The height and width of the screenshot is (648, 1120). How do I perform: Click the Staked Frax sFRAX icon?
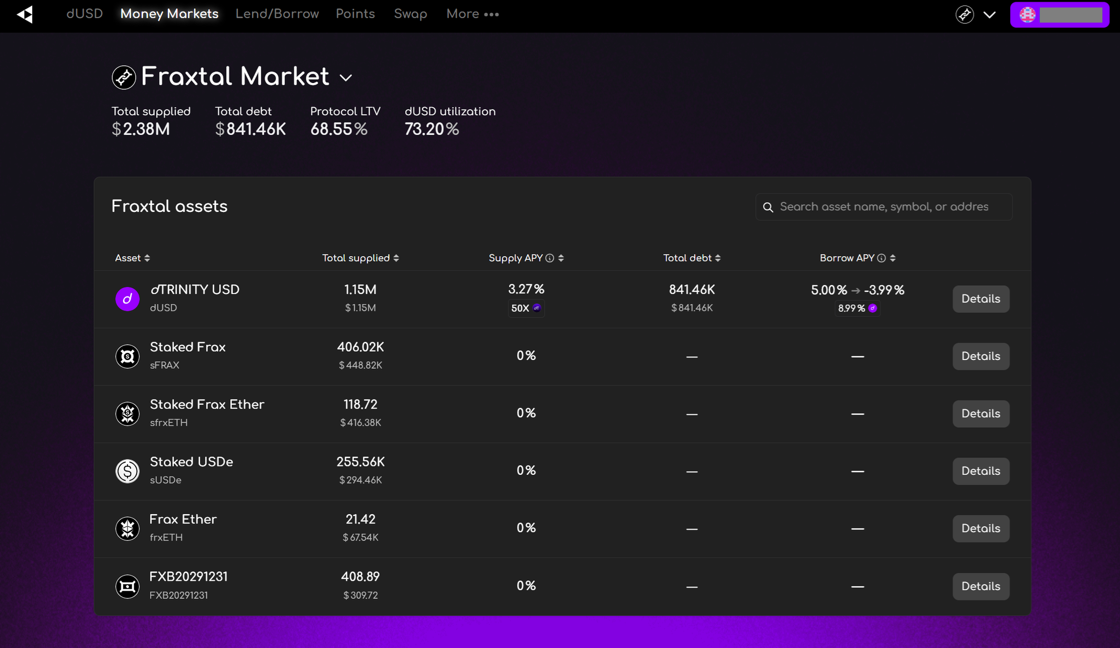pyautogui.click(x=127, y=356)
